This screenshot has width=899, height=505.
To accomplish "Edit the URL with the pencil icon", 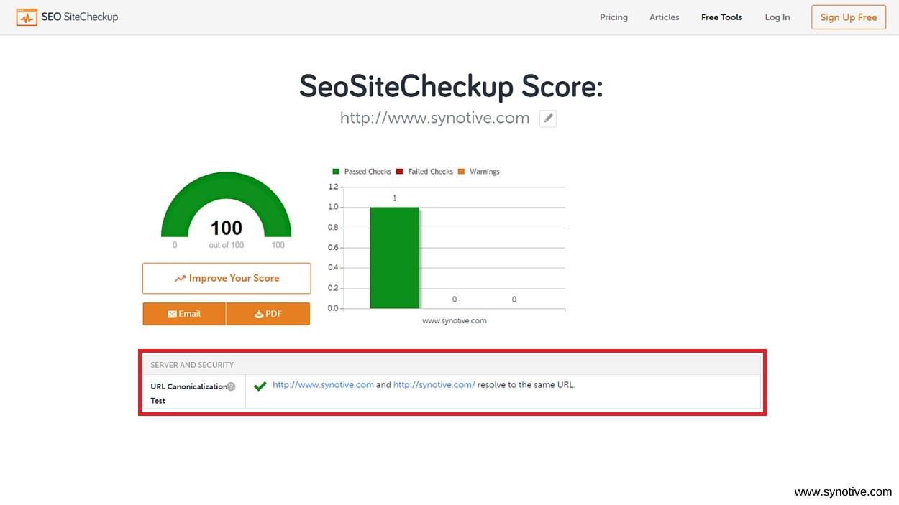I will (548, 119).
